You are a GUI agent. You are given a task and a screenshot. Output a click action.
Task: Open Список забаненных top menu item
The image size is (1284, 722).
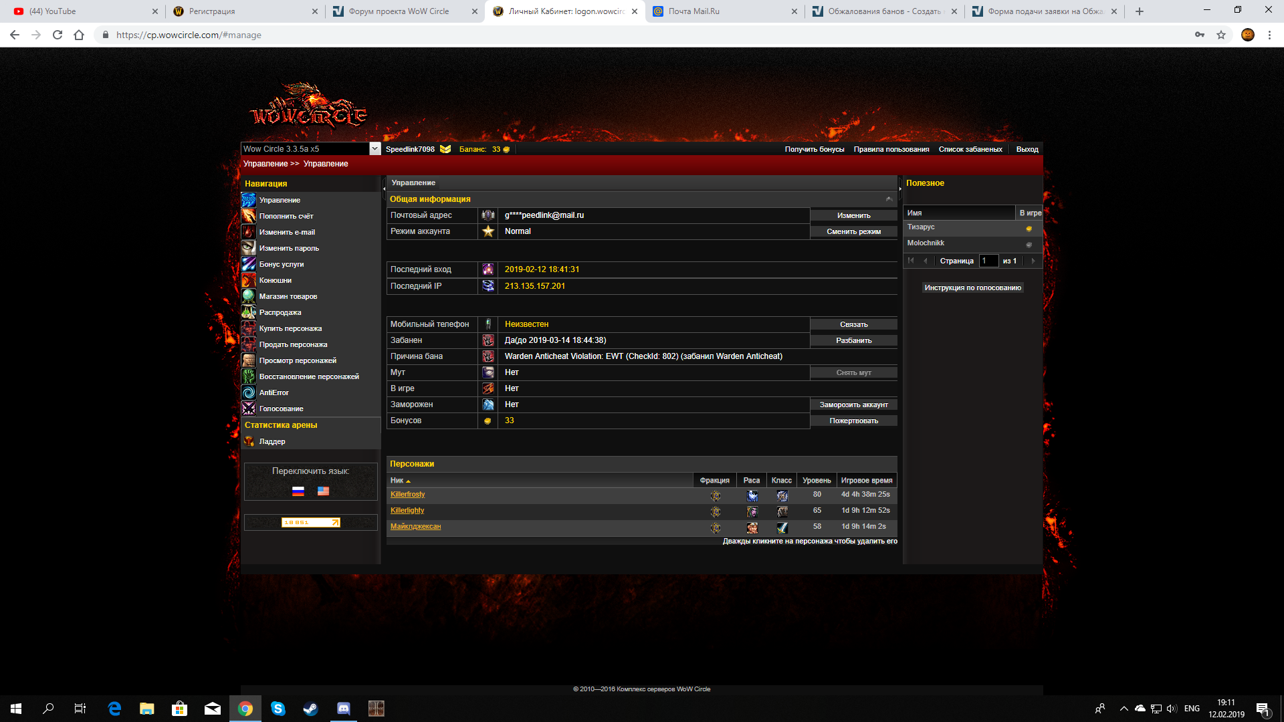[x=970, y=149]
